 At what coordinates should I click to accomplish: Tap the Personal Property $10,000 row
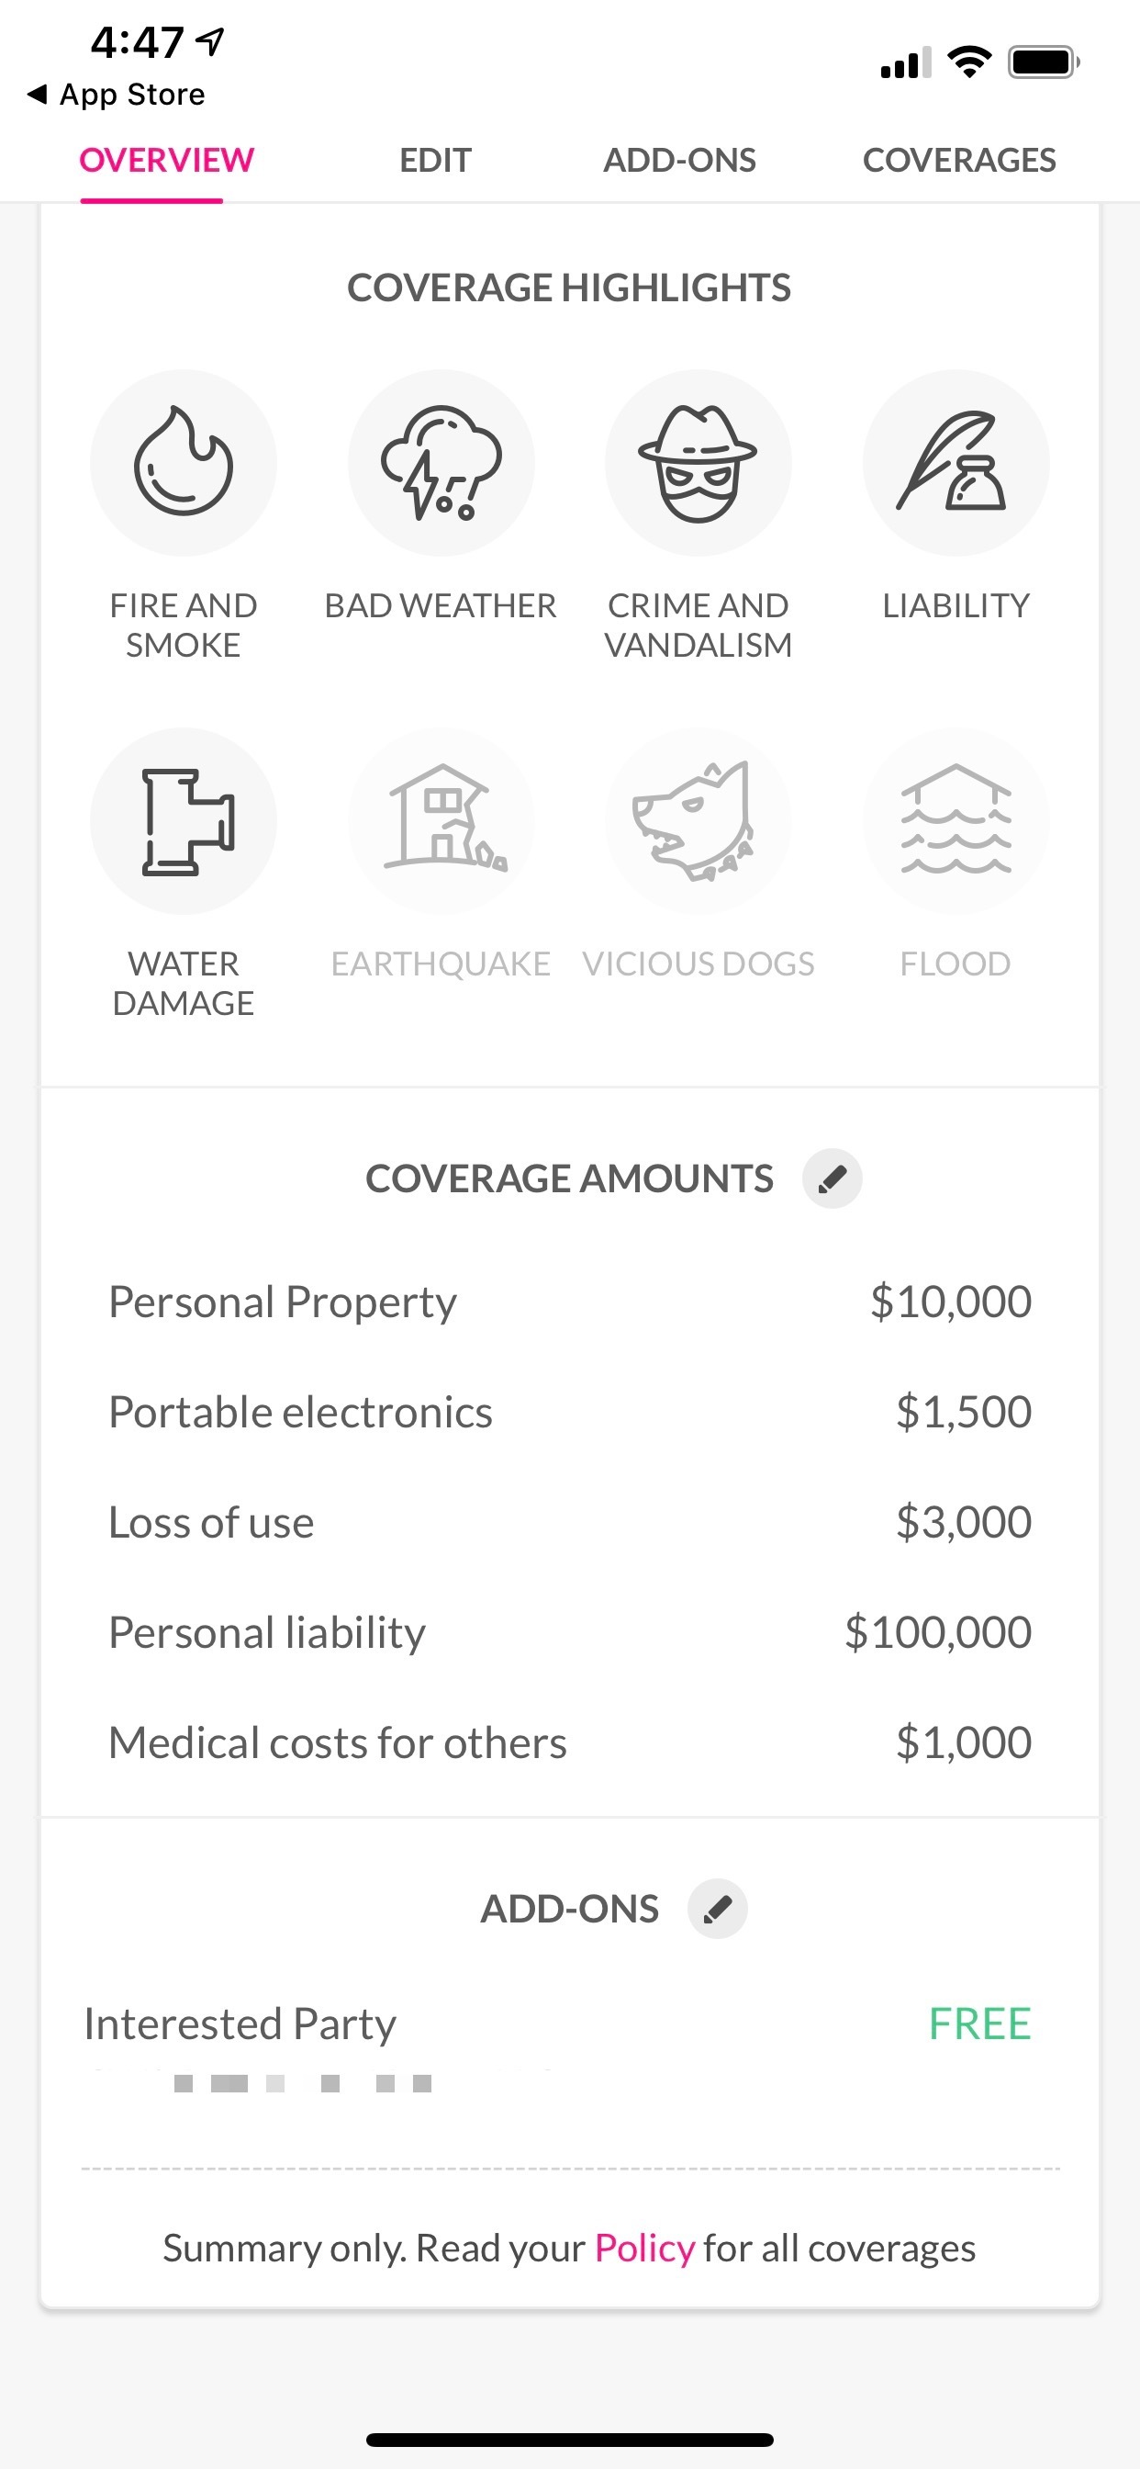[x=570, y=1302]
